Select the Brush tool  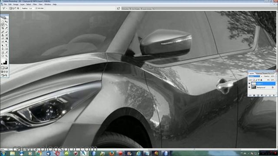(7, 32)
